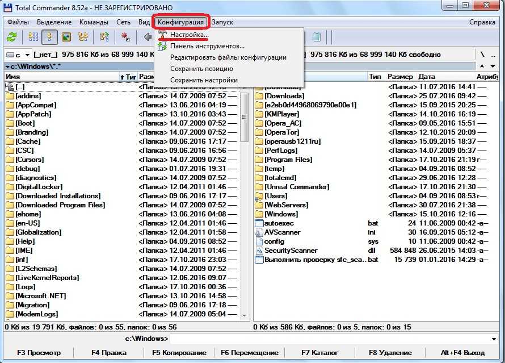Viewport: 505px width, 363px height.
Task: Select the [Program Files] folder in right panel
Action: [288, 160]
